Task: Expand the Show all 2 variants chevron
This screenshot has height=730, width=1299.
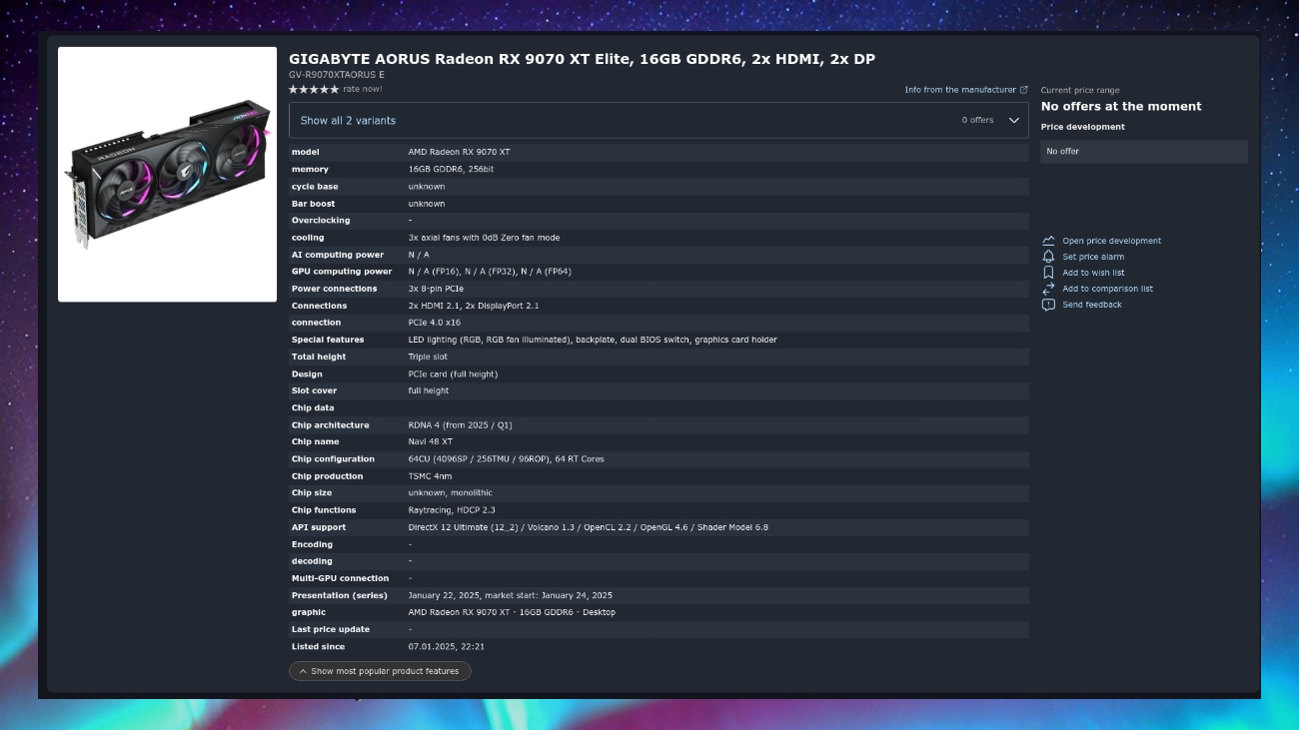Action: 1013,120
